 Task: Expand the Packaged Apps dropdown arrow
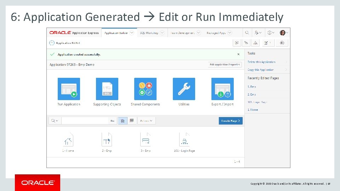(x=230, y=33)
